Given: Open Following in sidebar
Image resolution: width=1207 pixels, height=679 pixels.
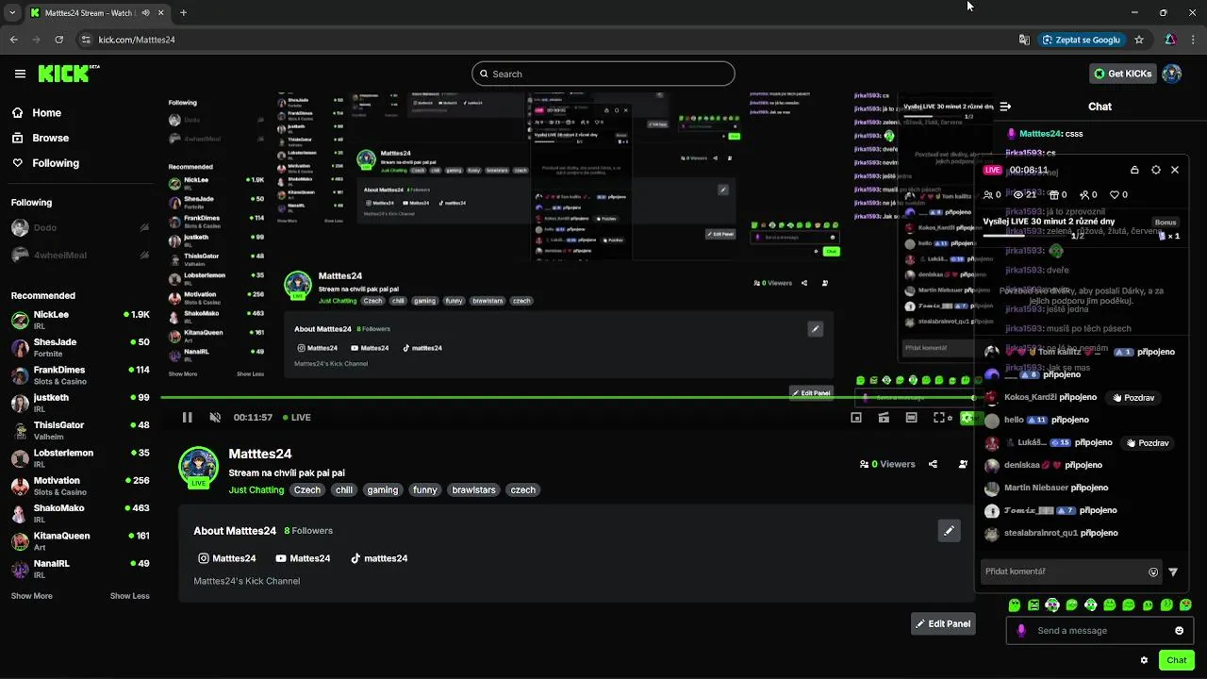Looking at the screenshot, I should [45, 163].
